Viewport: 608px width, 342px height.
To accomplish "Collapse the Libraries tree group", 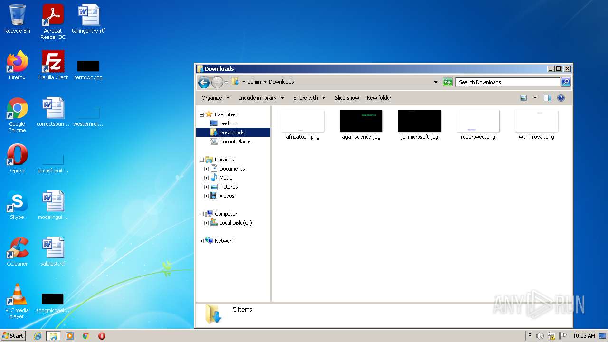I will pos(201,160).
